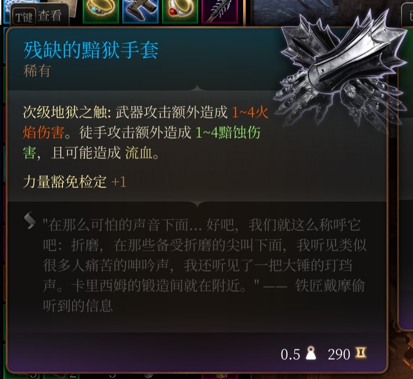Viewport: 413px width, 379px height.
Task: Click the item title 残缺的黯狱手套
Action: pyautogui.click(x=91, y=50)
